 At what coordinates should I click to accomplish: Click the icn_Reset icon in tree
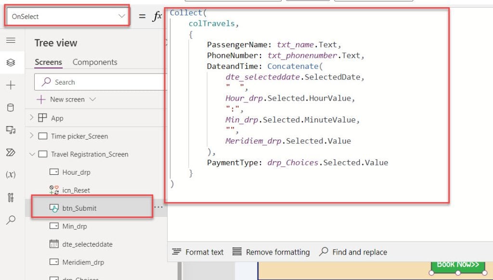(x=54, y=190)
